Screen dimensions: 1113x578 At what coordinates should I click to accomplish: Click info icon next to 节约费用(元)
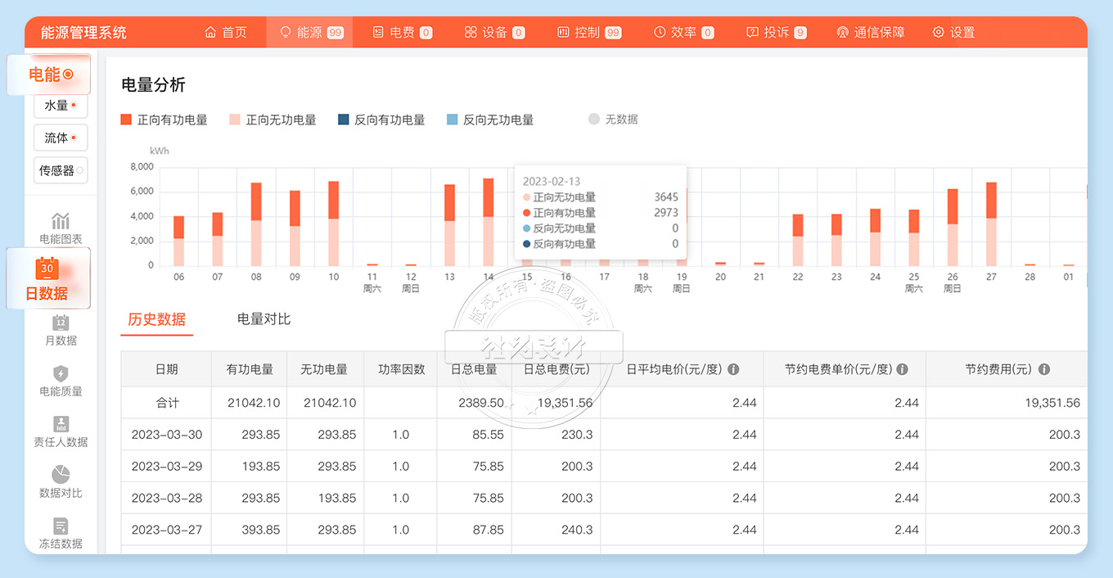coord(1044,369)
